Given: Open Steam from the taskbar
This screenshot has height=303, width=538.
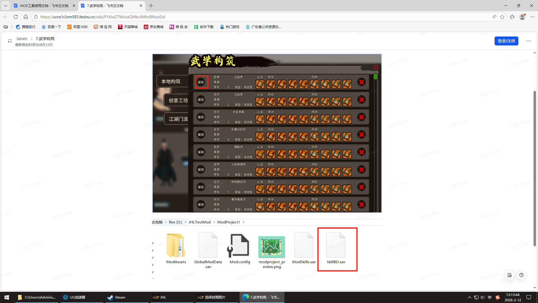Looking at the screenshot, I should (117, 297).
